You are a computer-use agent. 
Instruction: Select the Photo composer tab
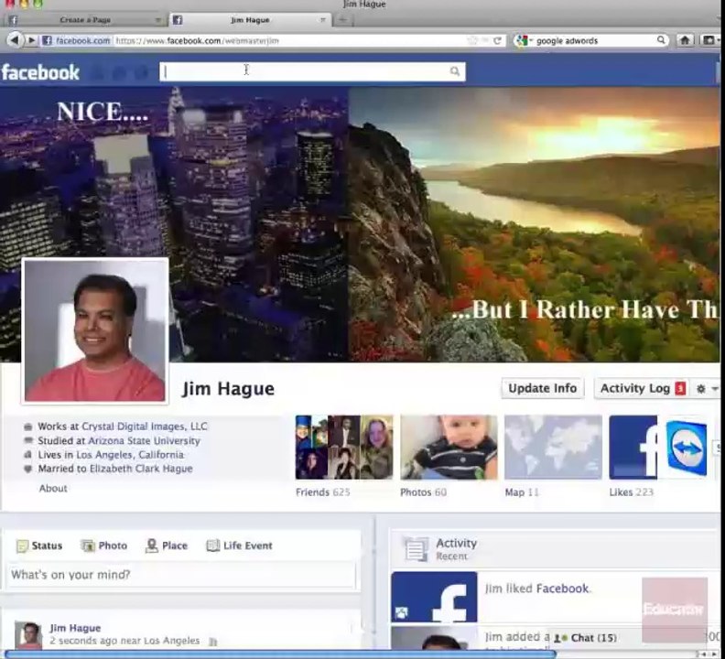104,546
